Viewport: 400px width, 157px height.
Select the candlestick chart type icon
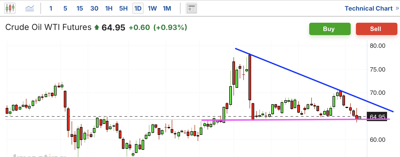[10, 8]
